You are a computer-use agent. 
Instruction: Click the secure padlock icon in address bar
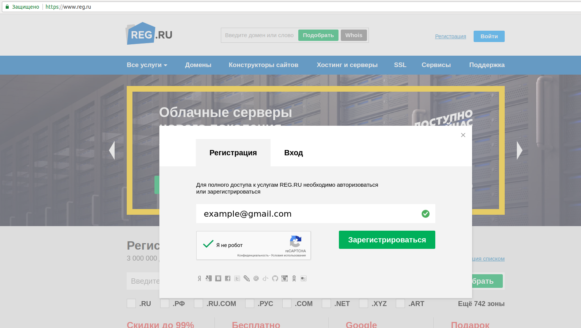tap(7, 7)
